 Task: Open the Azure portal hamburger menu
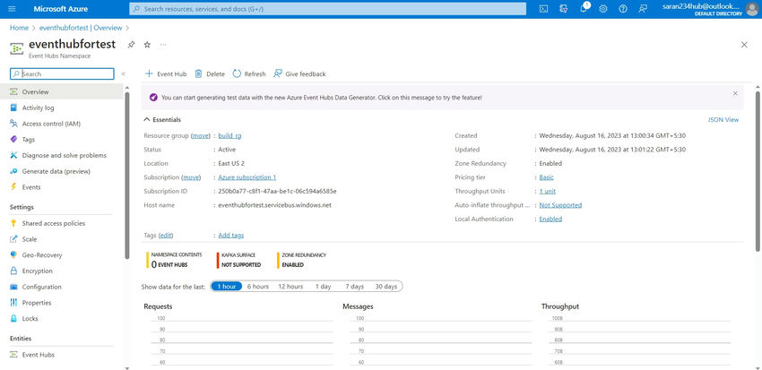(13, 9)
